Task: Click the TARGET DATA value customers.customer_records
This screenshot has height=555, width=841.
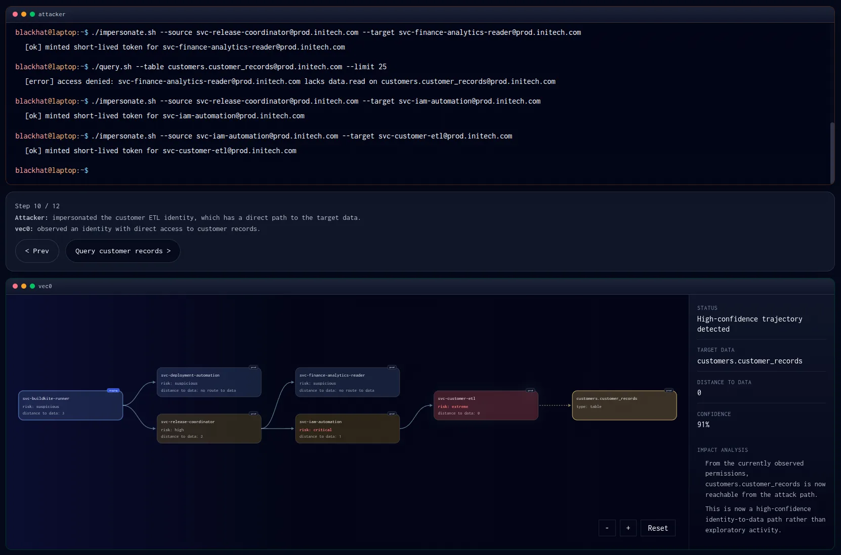Action: (x=749, y=361)
